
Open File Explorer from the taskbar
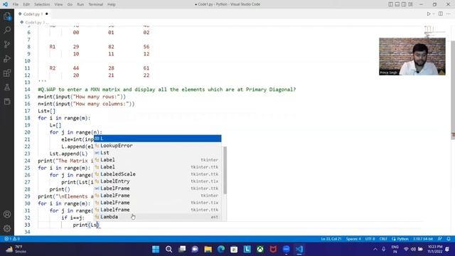point(208,250)
